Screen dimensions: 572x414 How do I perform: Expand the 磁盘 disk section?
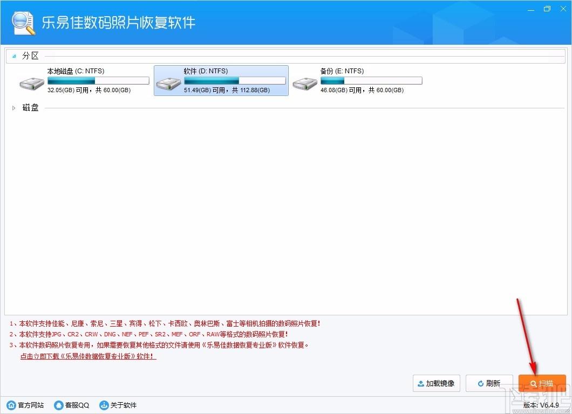click(14, 108)
